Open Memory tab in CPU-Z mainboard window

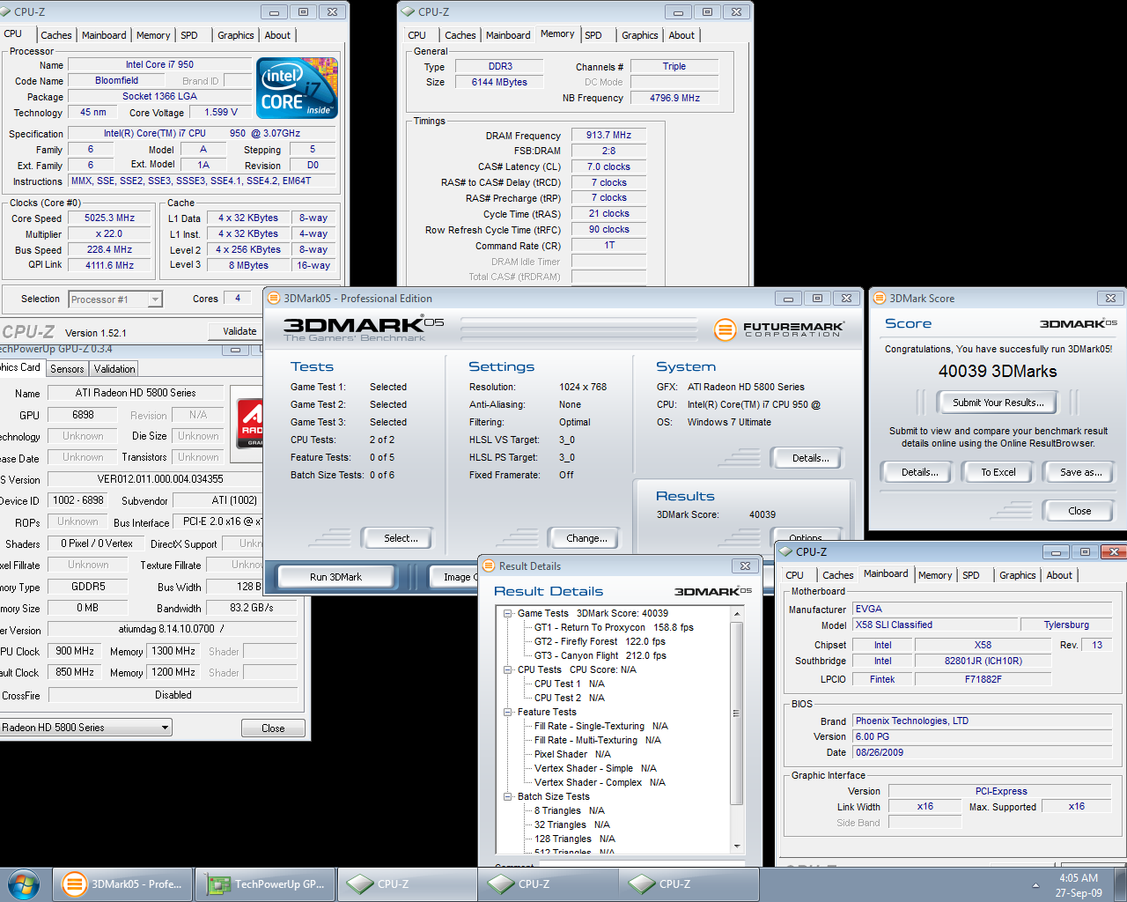click(935, 575)
